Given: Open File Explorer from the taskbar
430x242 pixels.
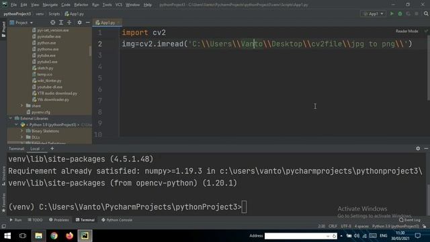Looking at the screenshot, I should click(38, 236).
